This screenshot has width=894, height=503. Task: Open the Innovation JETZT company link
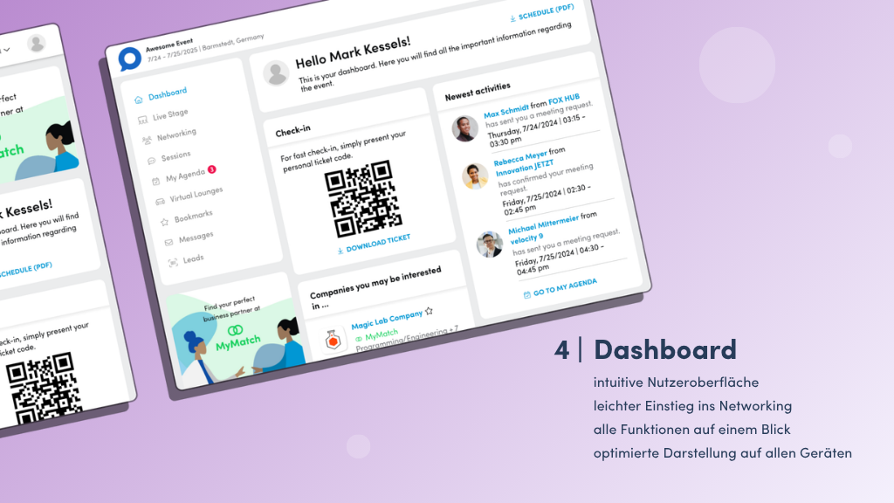[524, 168]
